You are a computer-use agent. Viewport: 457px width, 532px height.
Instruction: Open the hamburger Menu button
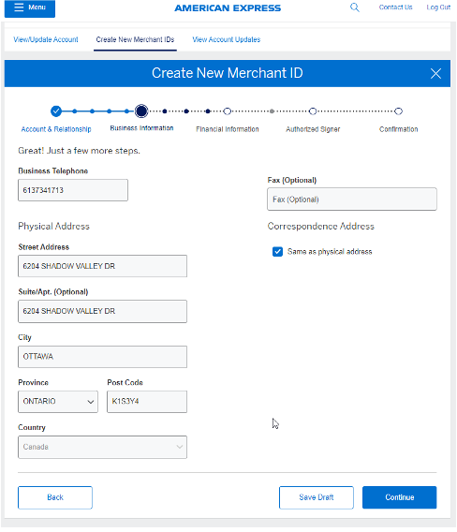(30, 7)
